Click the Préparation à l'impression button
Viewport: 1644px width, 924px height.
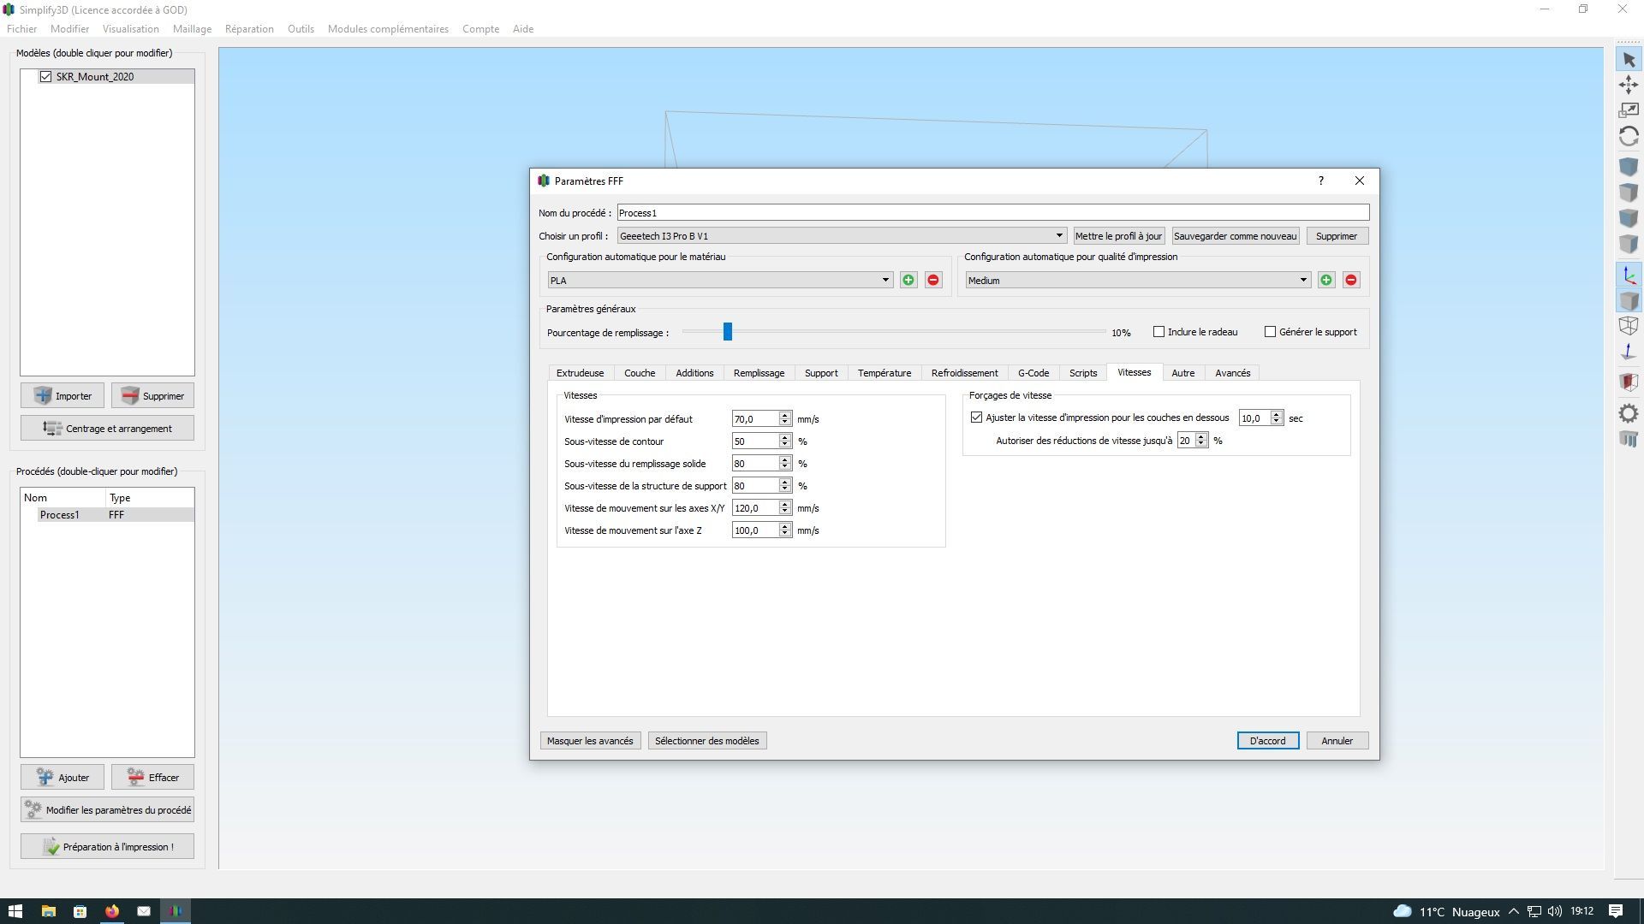click(107, 847)
